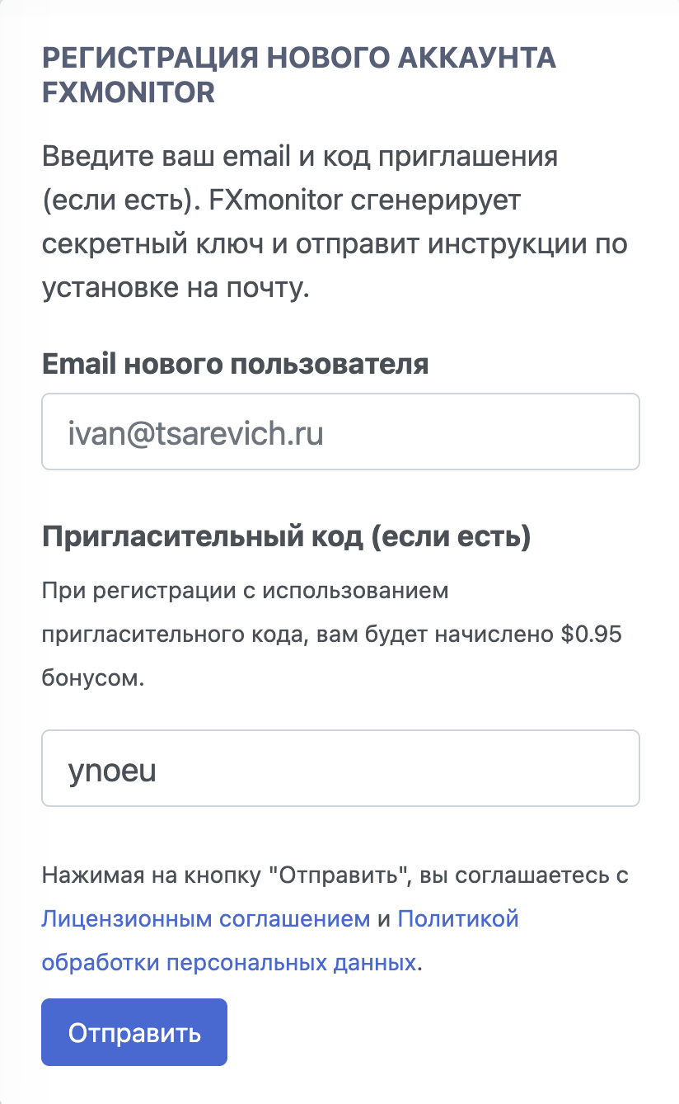Focus the Email нового пользователя input field
This screenshot has width=679, height=1104.
click(340, 432)
